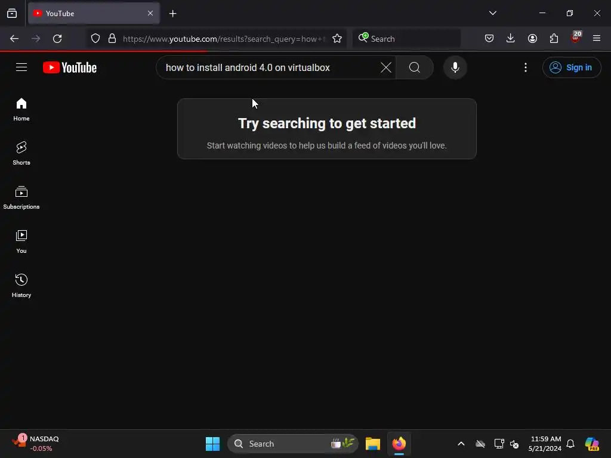Image resolution: width=611 pixels, height=458 pixels.
Task: Click the Sign in button
Action: [572, 67]
